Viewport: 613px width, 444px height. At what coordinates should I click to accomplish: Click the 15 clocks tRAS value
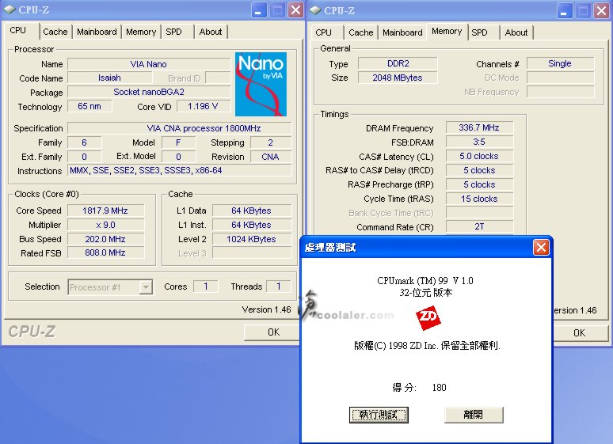pos(479,199)
